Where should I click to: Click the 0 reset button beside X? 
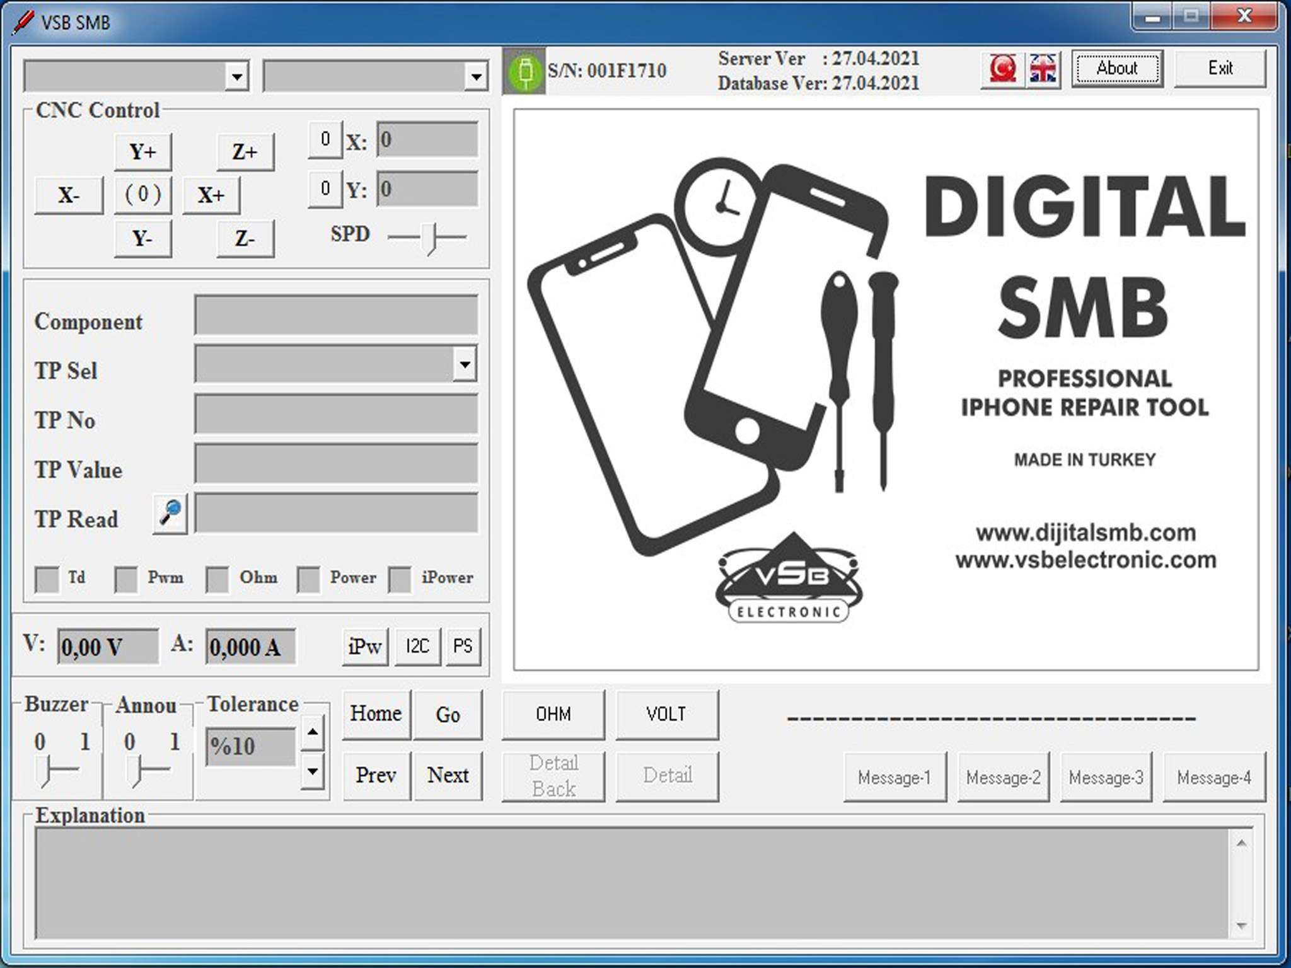click(x=325, y=139)
